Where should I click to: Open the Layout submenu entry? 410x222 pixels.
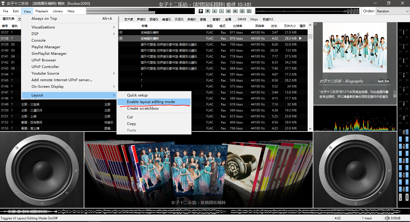click(69, 95)
